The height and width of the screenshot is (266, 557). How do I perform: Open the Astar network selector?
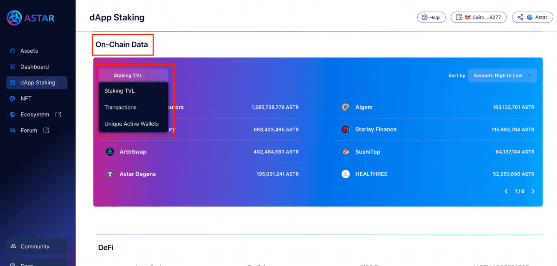click(532, 17)
